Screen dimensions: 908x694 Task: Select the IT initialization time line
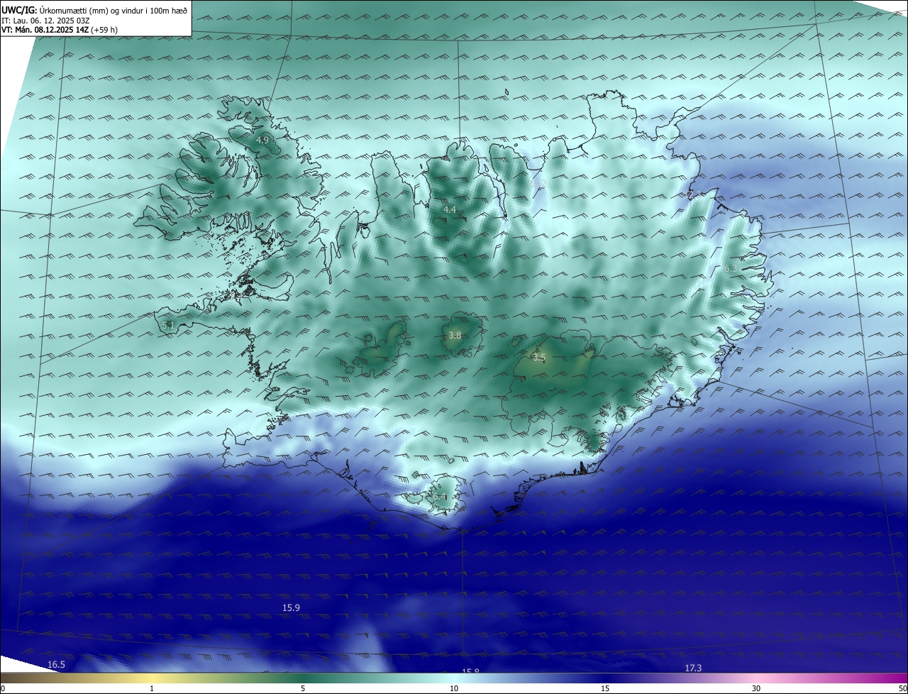click(x=45, y=21)
